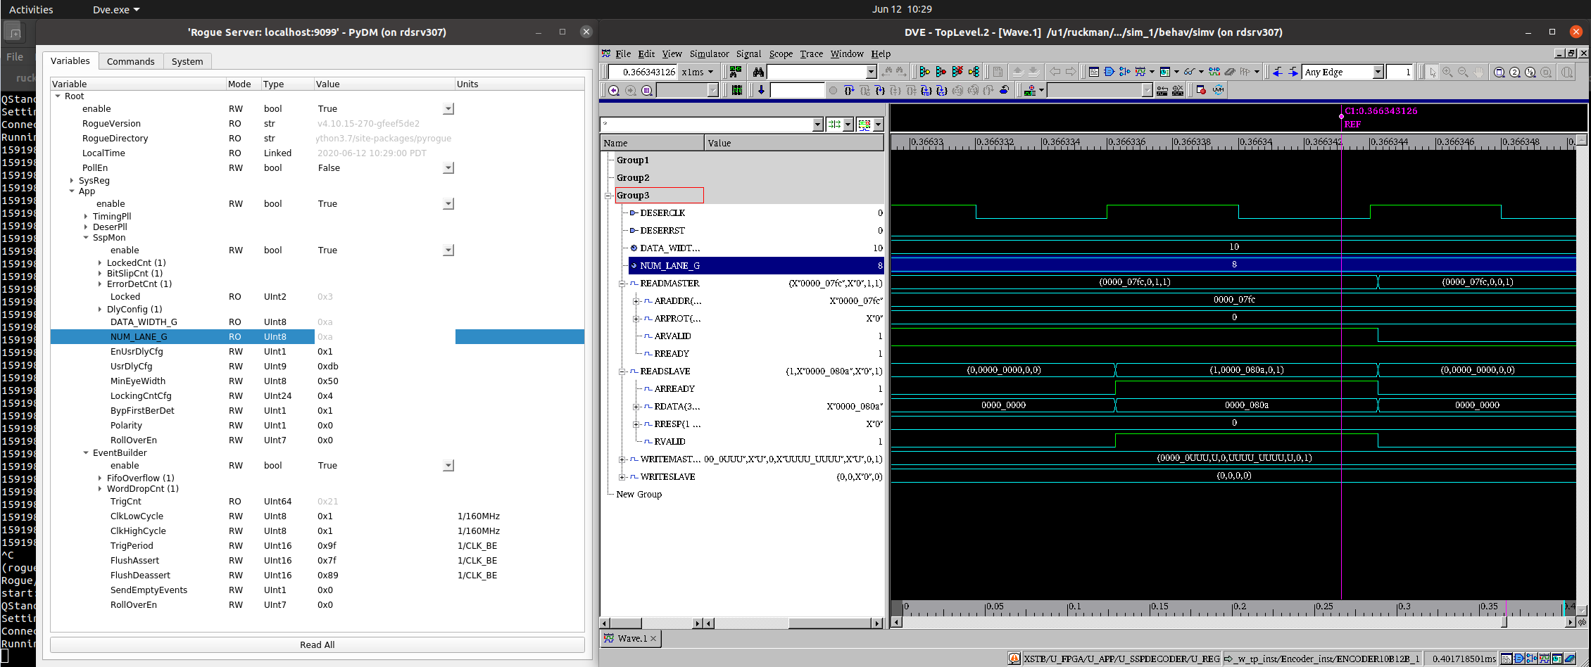1591x667 pixels.
Task: Click the UVM debug toolbar icon
Action: click(x=1218, y=90)
